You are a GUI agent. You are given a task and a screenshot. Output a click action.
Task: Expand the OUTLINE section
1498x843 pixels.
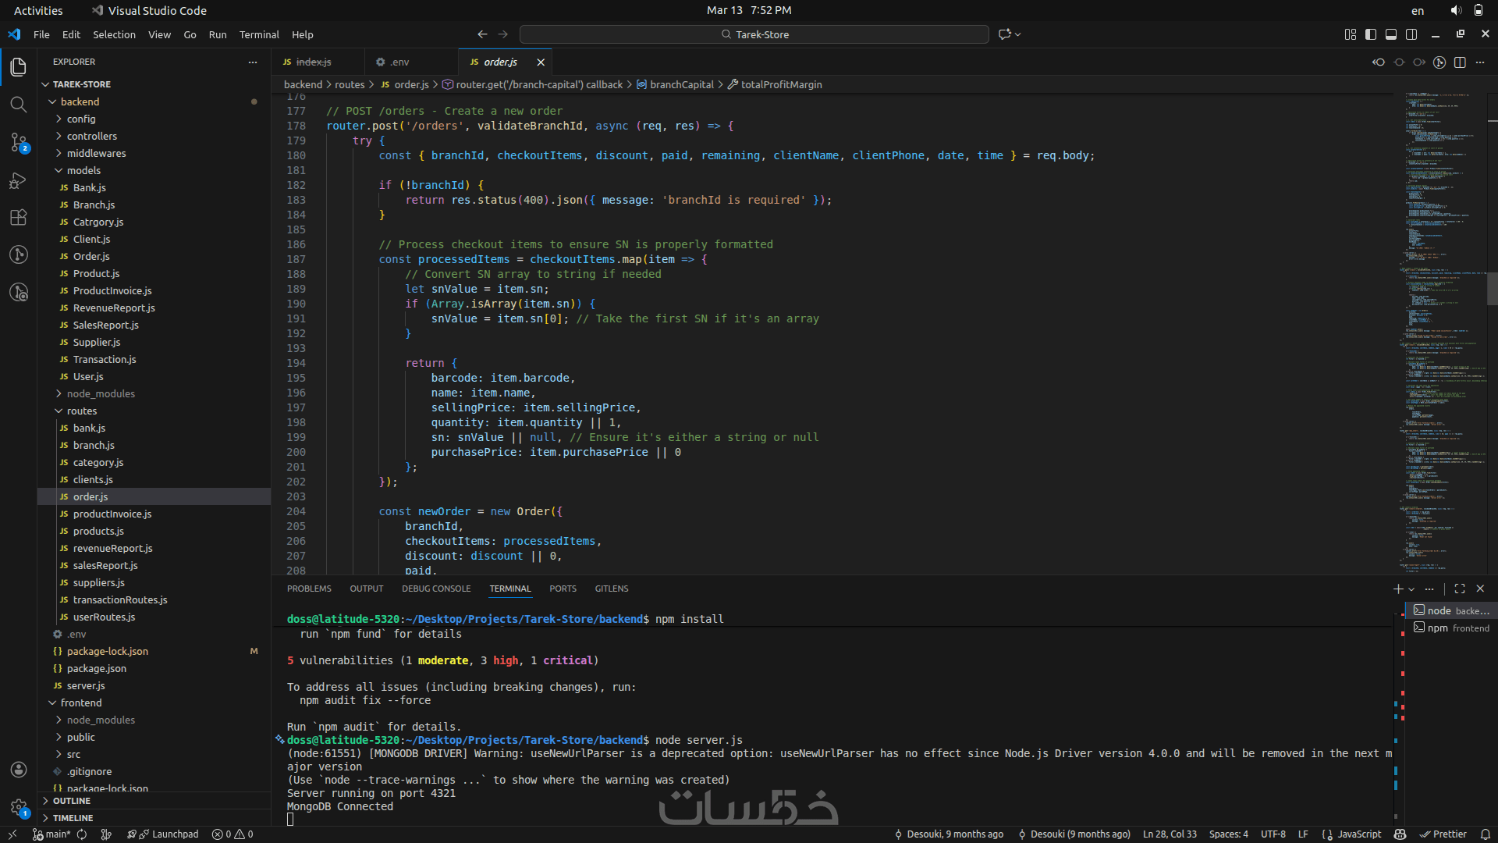(x=72, y=801)
